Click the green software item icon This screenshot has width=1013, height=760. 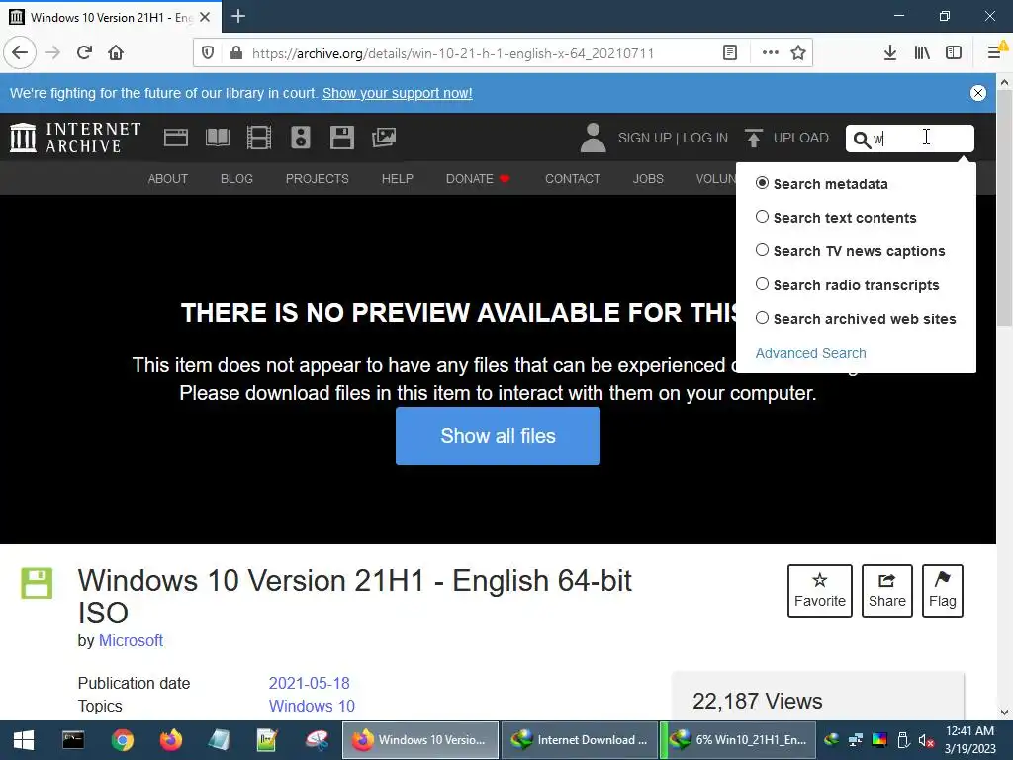click(37, 583)
